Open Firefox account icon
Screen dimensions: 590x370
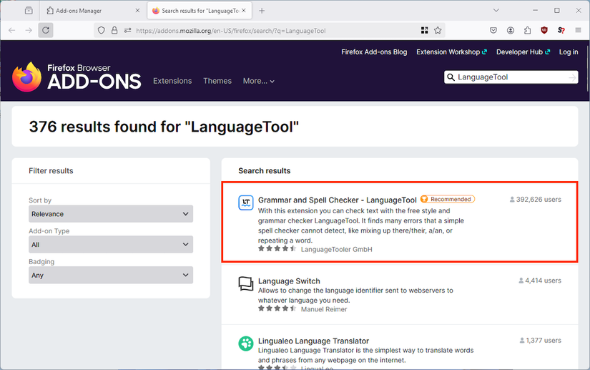pos(510,31)
